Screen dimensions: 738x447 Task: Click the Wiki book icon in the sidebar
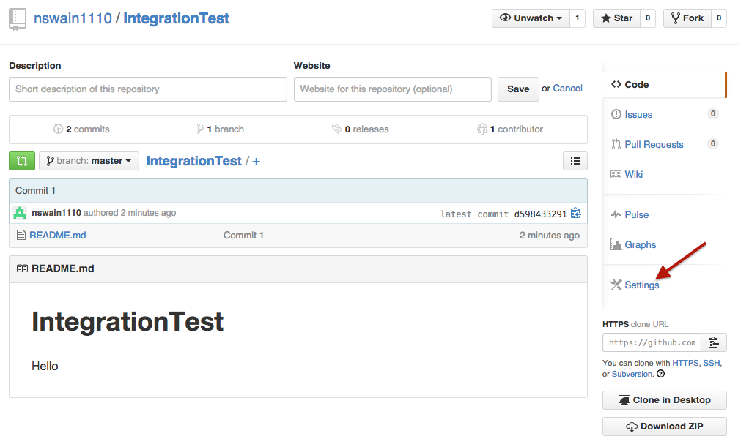click(616, 174)
